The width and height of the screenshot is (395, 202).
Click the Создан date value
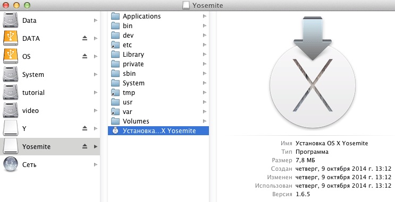point(343,169)
